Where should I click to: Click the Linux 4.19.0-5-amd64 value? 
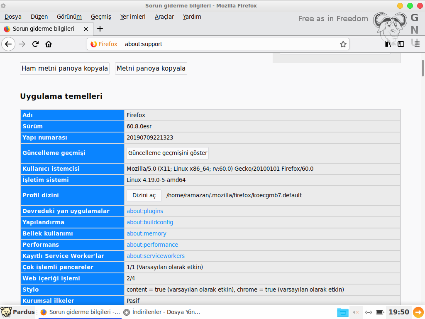(x=156, y=180)
